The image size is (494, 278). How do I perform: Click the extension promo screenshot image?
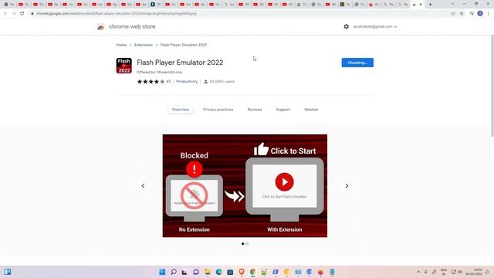click(x=245, y=185)
